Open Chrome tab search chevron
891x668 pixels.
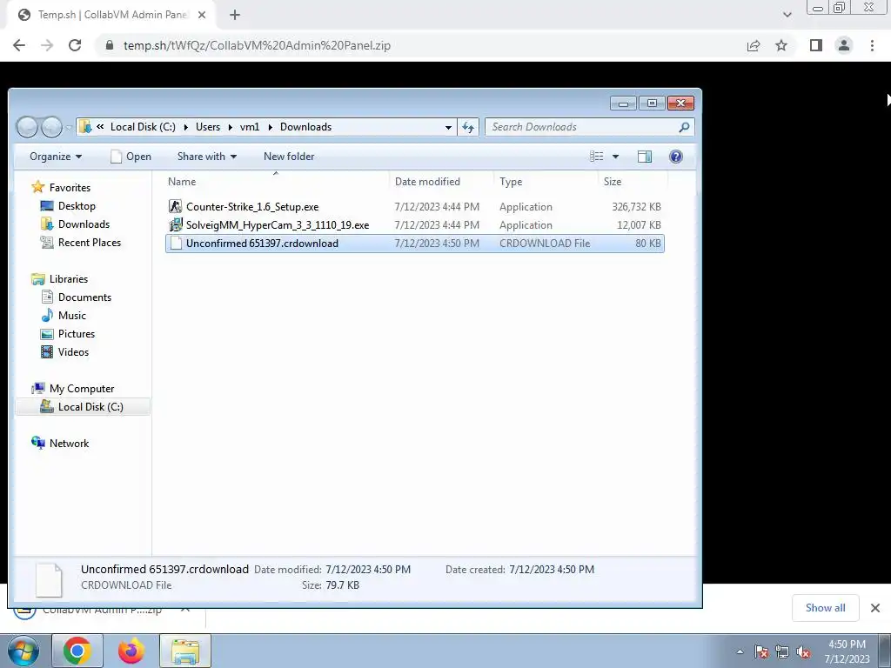click(x=787, y=15)
